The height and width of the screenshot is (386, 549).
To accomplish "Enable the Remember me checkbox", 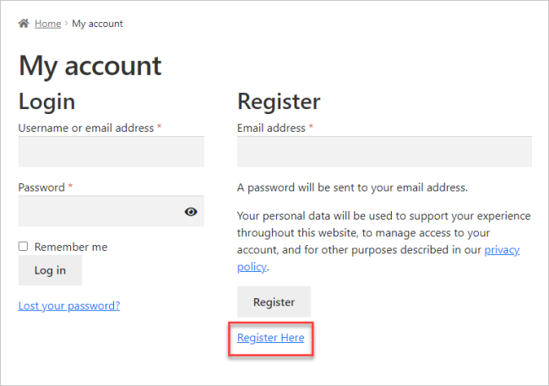I will (24, 247).
